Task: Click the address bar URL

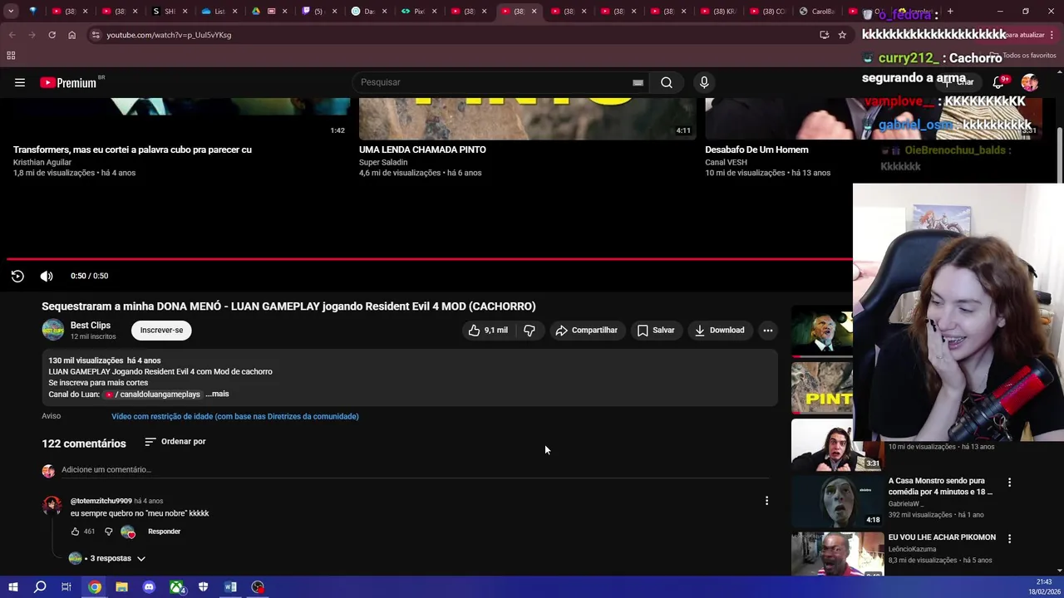Action: (169, 35)
